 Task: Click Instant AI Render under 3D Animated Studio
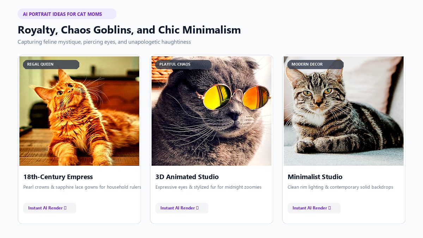182,208
